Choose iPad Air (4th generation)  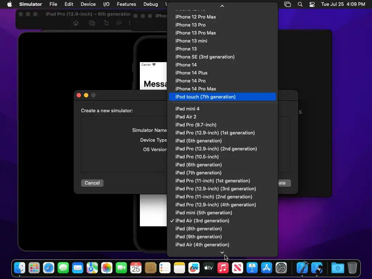[x=222, y=244]
